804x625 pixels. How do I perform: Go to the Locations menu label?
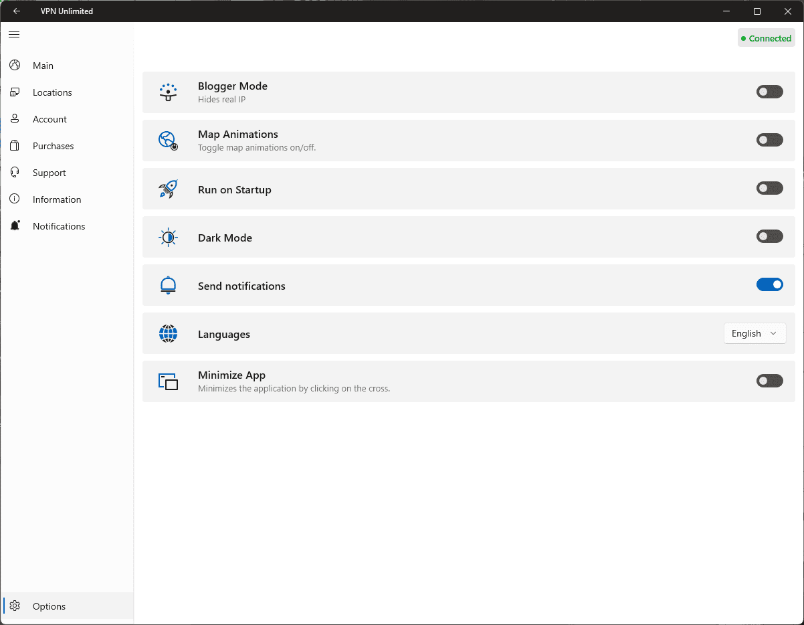52,92
